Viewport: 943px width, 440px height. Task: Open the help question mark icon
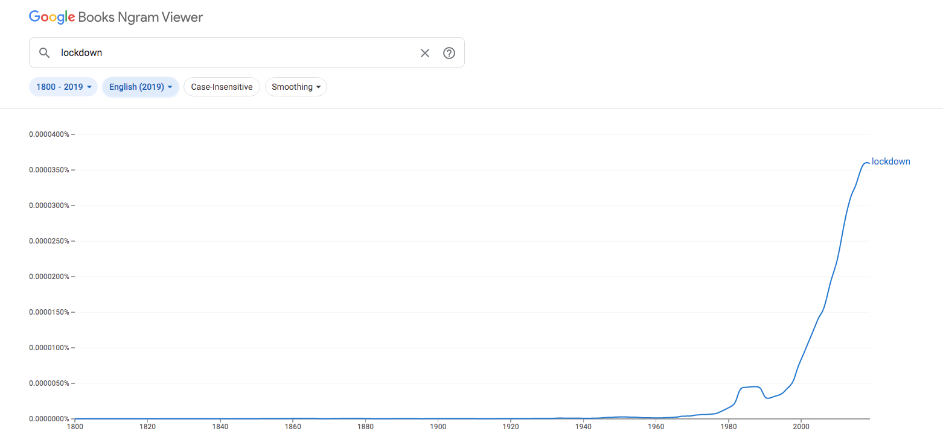(449, 53)
